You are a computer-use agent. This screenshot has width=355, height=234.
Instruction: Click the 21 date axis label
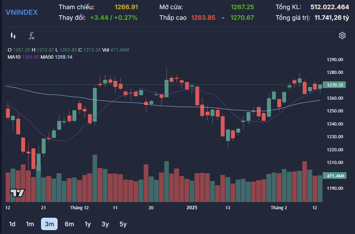tap(43, 208)
